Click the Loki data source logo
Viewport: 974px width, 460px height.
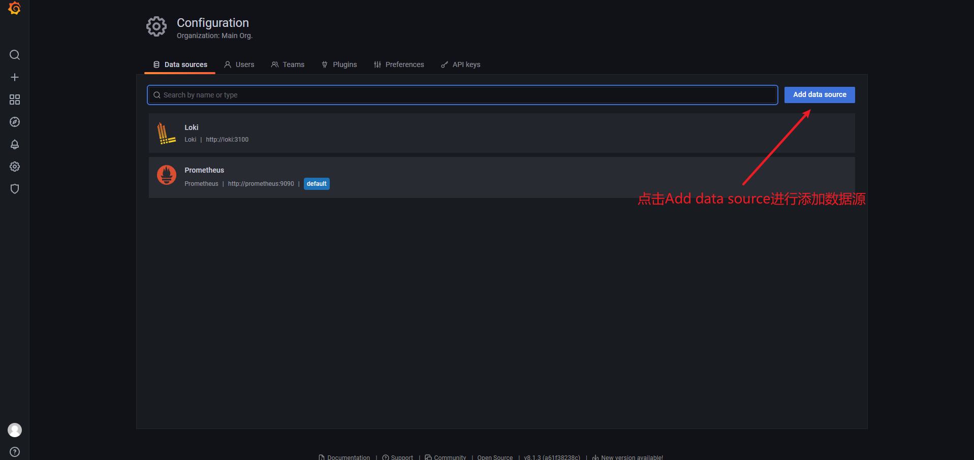tap(166, 134)
